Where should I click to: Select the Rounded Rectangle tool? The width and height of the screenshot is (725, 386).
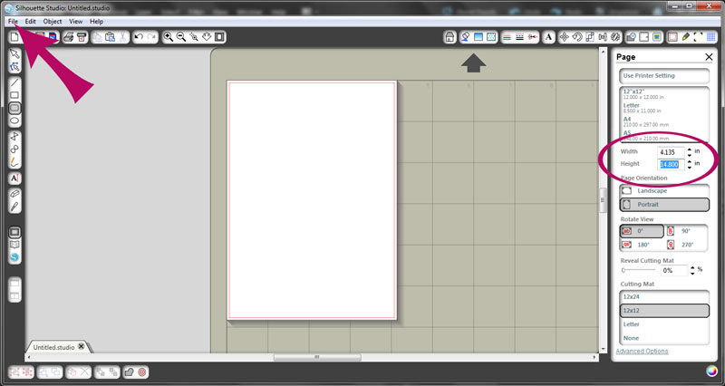[14, 108]
